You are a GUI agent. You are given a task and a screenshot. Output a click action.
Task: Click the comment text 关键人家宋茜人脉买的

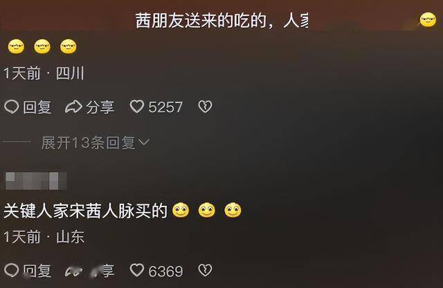click(x=85, y=211)
